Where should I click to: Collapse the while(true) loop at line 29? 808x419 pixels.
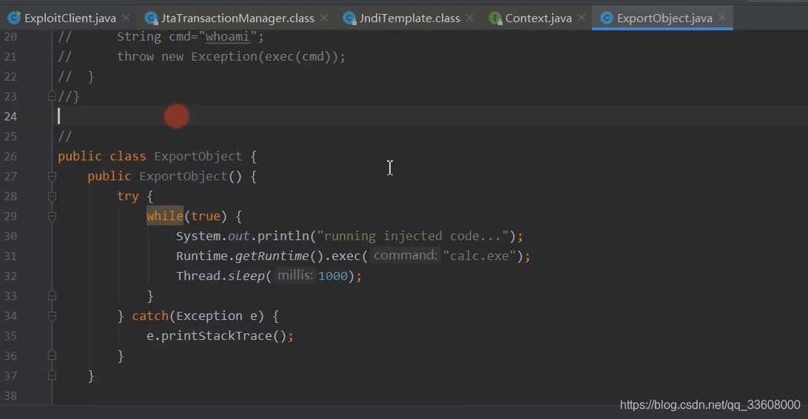click(x=52, y=217)
